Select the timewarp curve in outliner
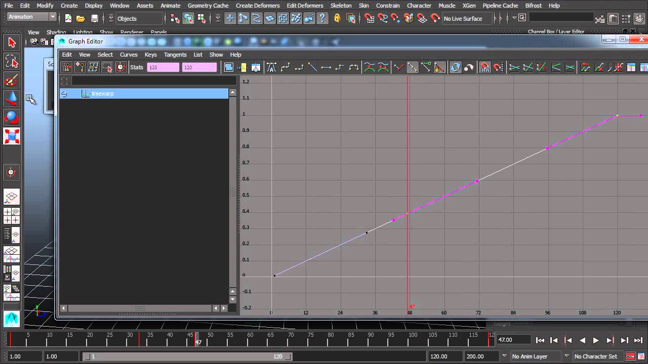 144,94
